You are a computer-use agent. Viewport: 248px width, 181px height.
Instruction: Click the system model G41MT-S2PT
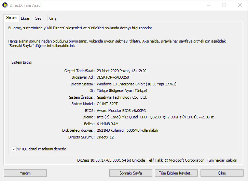coord(107,104)
